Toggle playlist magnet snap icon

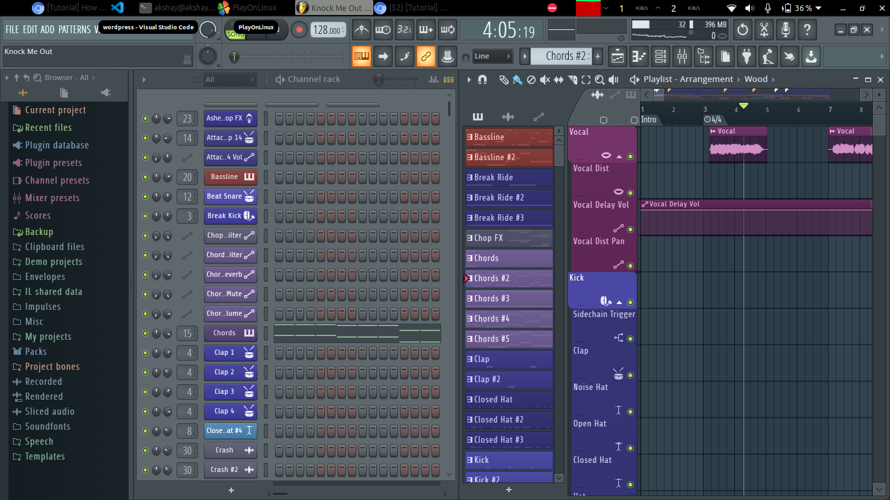point(482,79)
